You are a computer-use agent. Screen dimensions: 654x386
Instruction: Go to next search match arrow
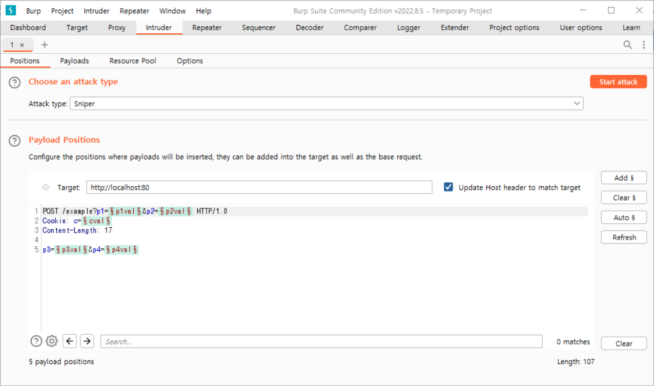(87, 341)
